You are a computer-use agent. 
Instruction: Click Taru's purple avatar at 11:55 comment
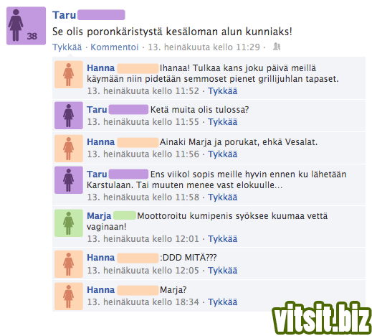(69, 116)
